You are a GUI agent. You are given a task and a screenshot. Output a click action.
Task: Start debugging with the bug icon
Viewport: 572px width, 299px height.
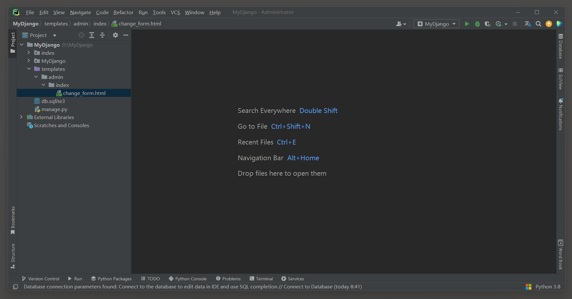click(x=477, y=24)
